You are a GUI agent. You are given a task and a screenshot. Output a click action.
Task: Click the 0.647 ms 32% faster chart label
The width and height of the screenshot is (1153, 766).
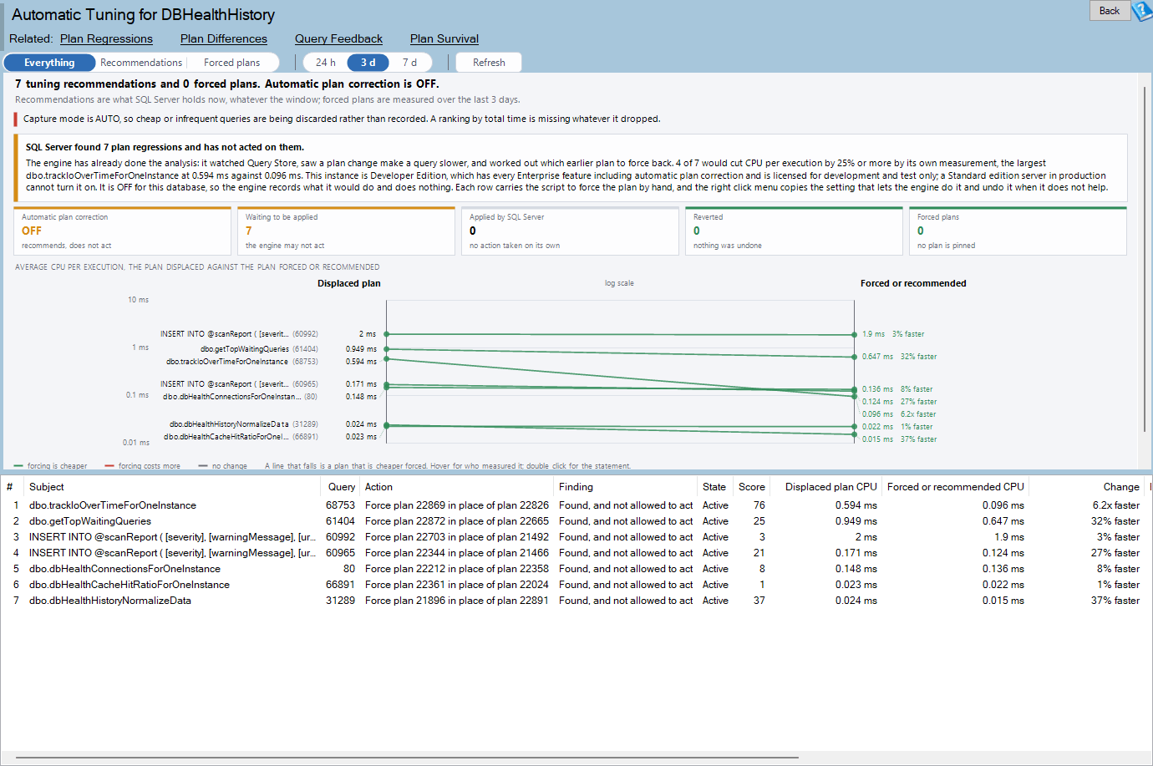pyautogui.click(x=899, y=357)
